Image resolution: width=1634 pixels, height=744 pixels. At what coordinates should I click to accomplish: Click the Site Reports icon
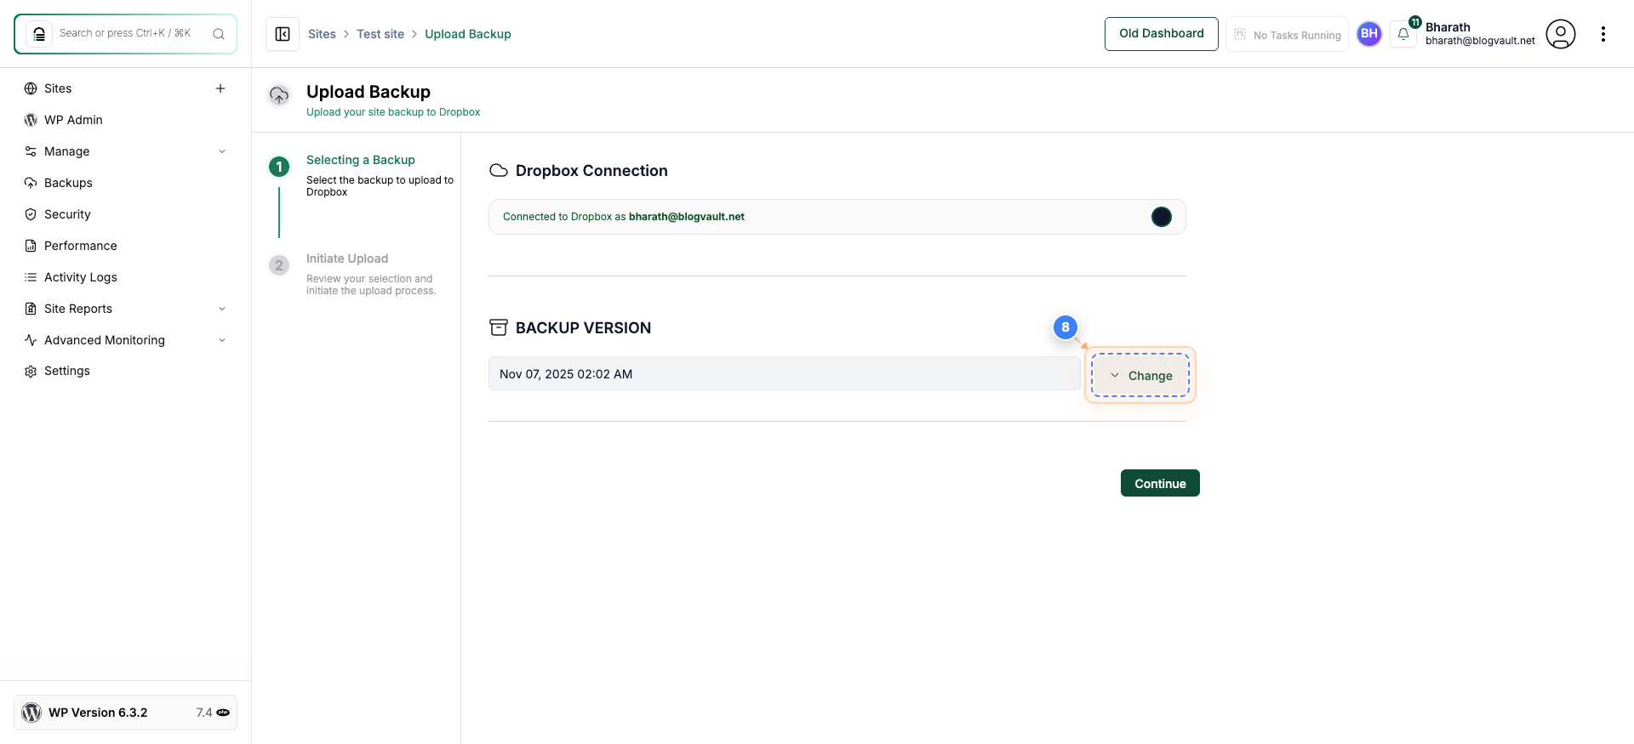point(31,309)
